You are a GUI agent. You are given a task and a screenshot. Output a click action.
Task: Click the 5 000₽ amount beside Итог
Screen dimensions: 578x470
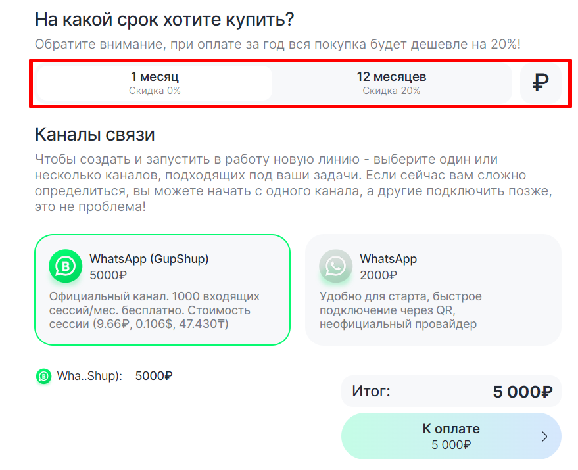523,392
